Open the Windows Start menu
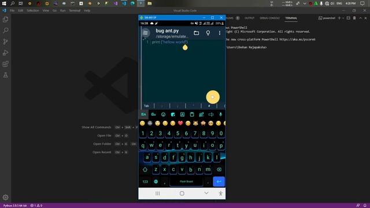The image size is (370, 208). tap(4, 3)
